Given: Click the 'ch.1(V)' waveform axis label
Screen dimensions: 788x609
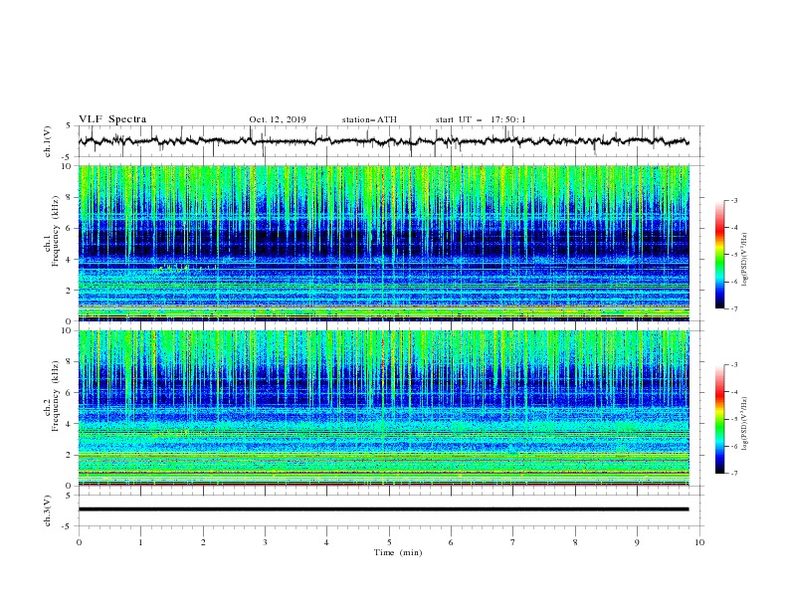Looking at the screenshot, I should 48,141.
